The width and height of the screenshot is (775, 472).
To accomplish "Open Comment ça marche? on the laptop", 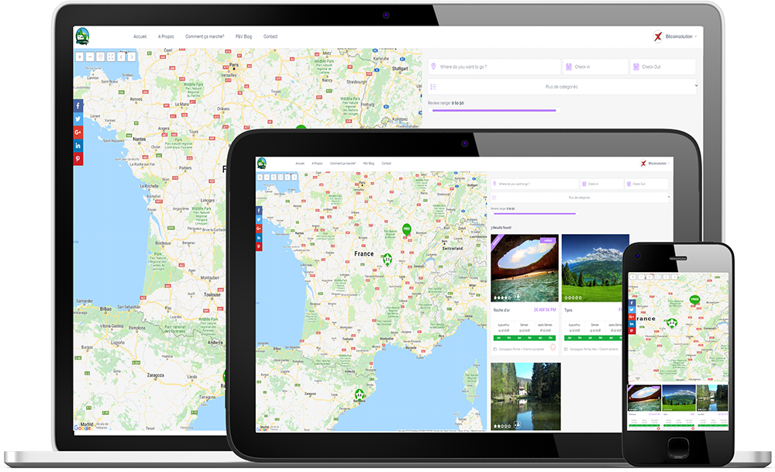I will pos(205,36).
